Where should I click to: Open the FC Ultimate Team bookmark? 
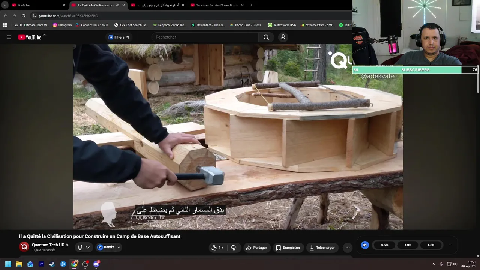(31, 25)
